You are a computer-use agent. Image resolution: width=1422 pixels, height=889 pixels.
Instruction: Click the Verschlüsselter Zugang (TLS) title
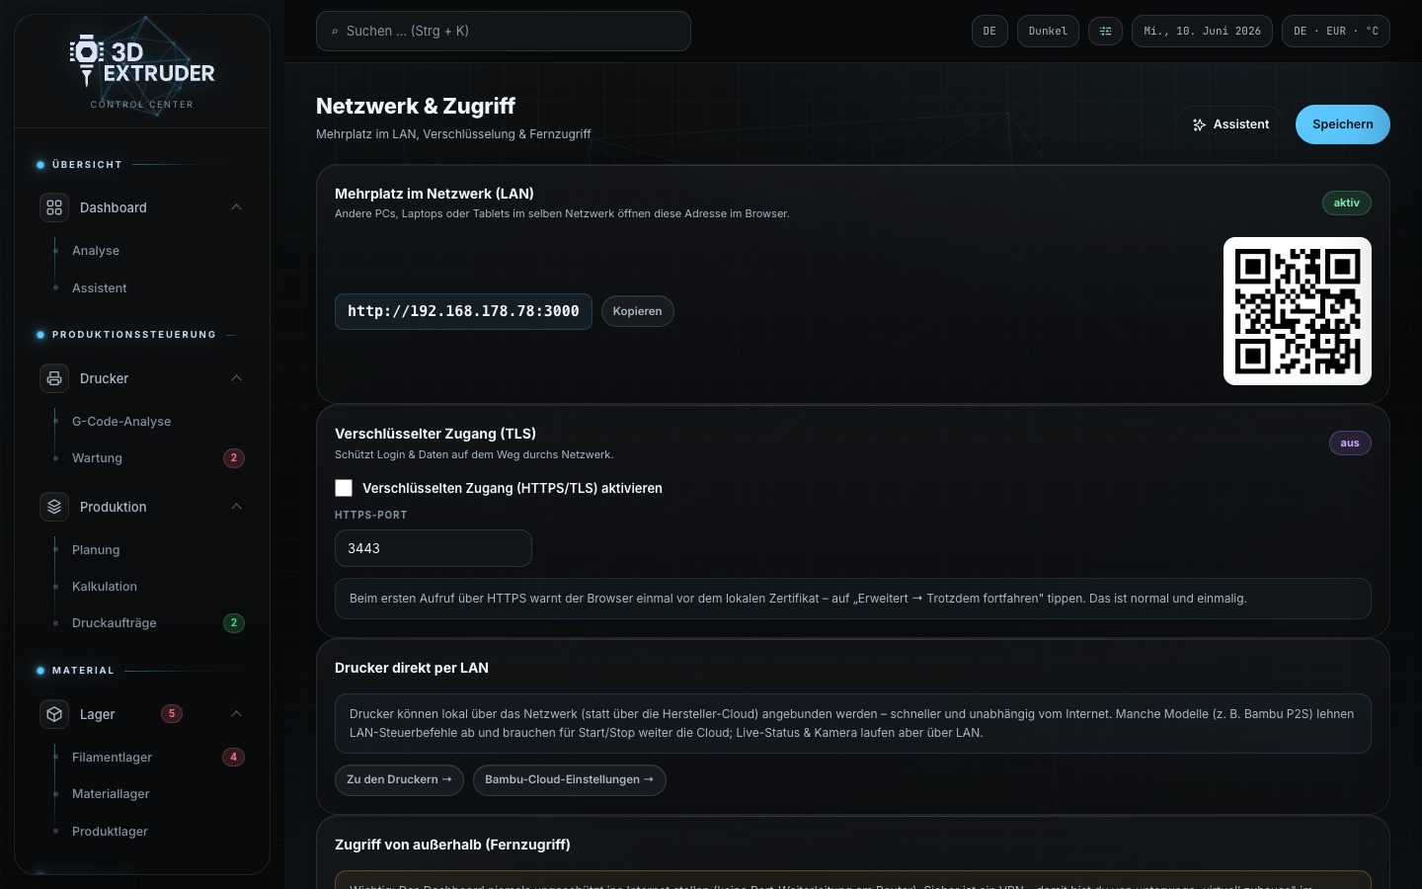(x=435, y=434)
